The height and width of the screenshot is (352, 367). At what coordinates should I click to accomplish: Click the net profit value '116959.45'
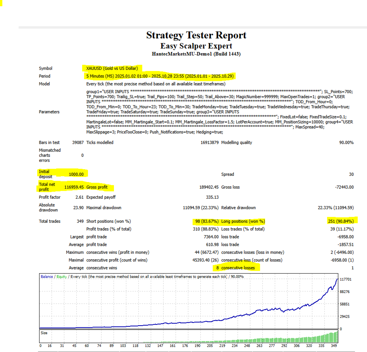[74, 187]
